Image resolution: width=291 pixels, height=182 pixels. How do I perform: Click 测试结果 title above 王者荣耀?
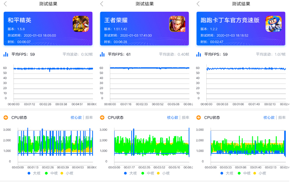(x=145, y=4)
